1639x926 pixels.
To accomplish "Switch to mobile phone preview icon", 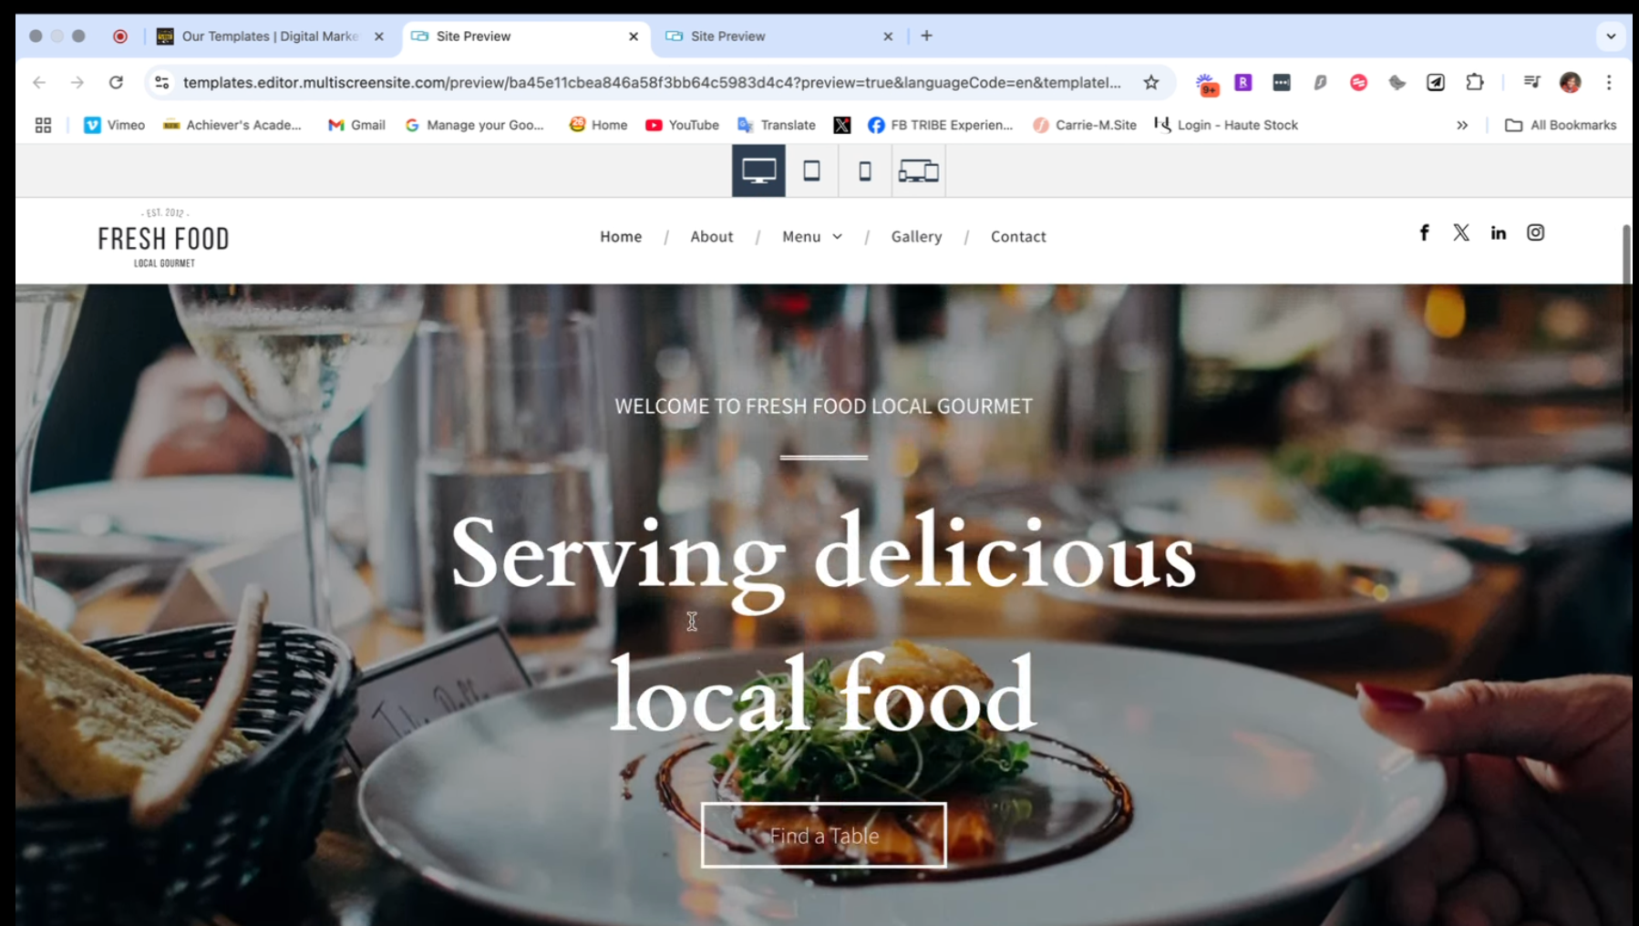I will pos(865,170).
